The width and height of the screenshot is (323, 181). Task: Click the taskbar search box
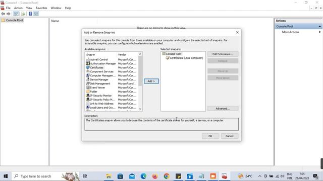pos(45,176)
